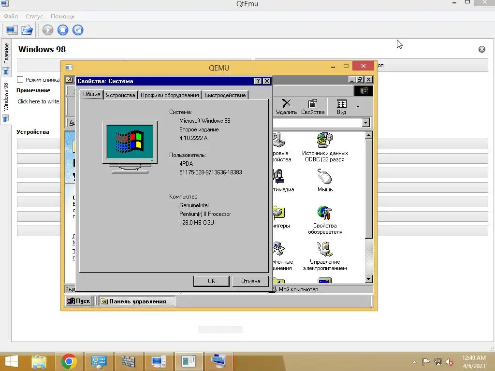Click the Control Panel scrollbar up arrow
Screen dimensions: 495x371
coord(369,136)
